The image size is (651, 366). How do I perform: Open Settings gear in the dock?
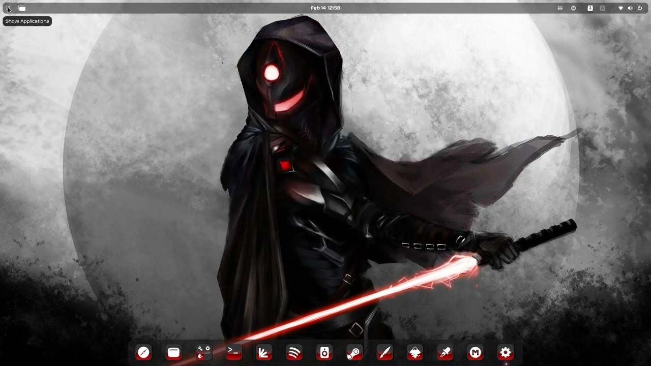pyautogui.click(x=506, y=352)
